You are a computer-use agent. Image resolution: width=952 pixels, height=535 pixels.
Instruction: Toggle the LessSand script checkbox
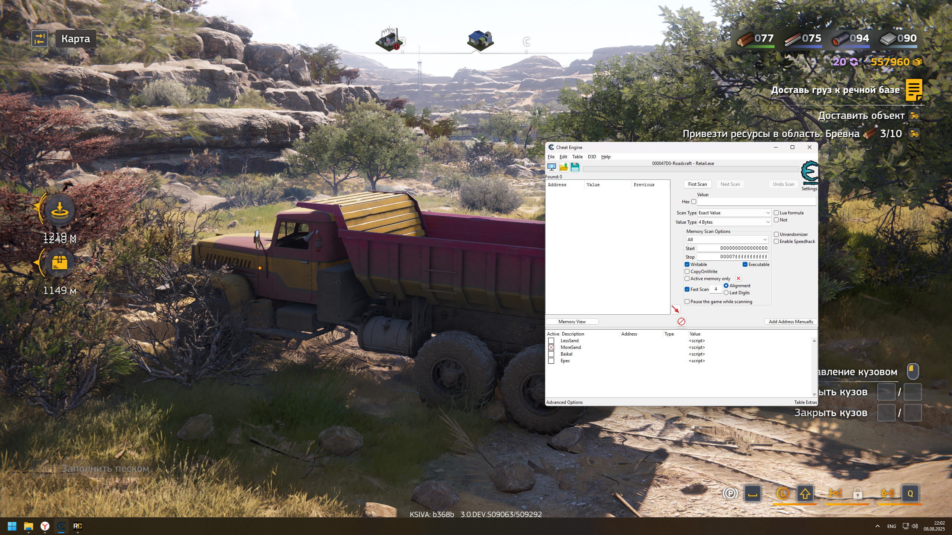tap(551, 341)
